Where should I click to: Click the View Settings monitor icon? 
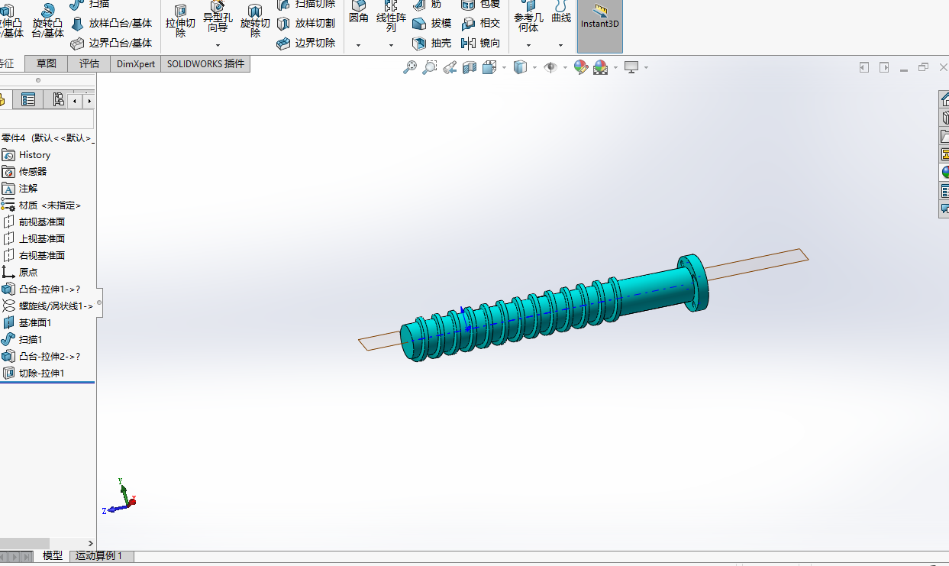point(631,67)
